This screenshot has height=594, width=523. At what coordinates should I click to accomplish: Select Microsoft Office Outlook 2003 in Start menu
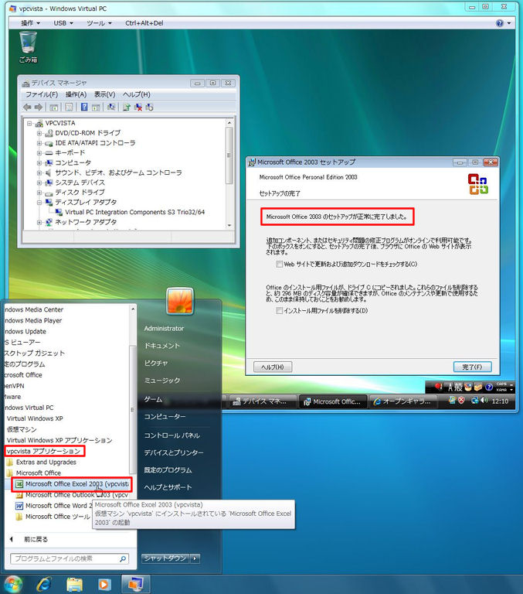point(72,495)
